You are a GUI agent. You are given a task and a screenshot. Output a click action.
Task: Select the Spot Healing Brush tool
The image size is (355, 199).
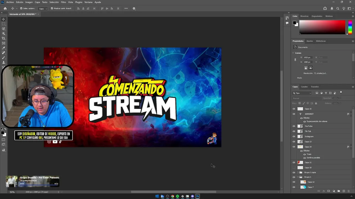pyautogui.click(x=4, y=53)
